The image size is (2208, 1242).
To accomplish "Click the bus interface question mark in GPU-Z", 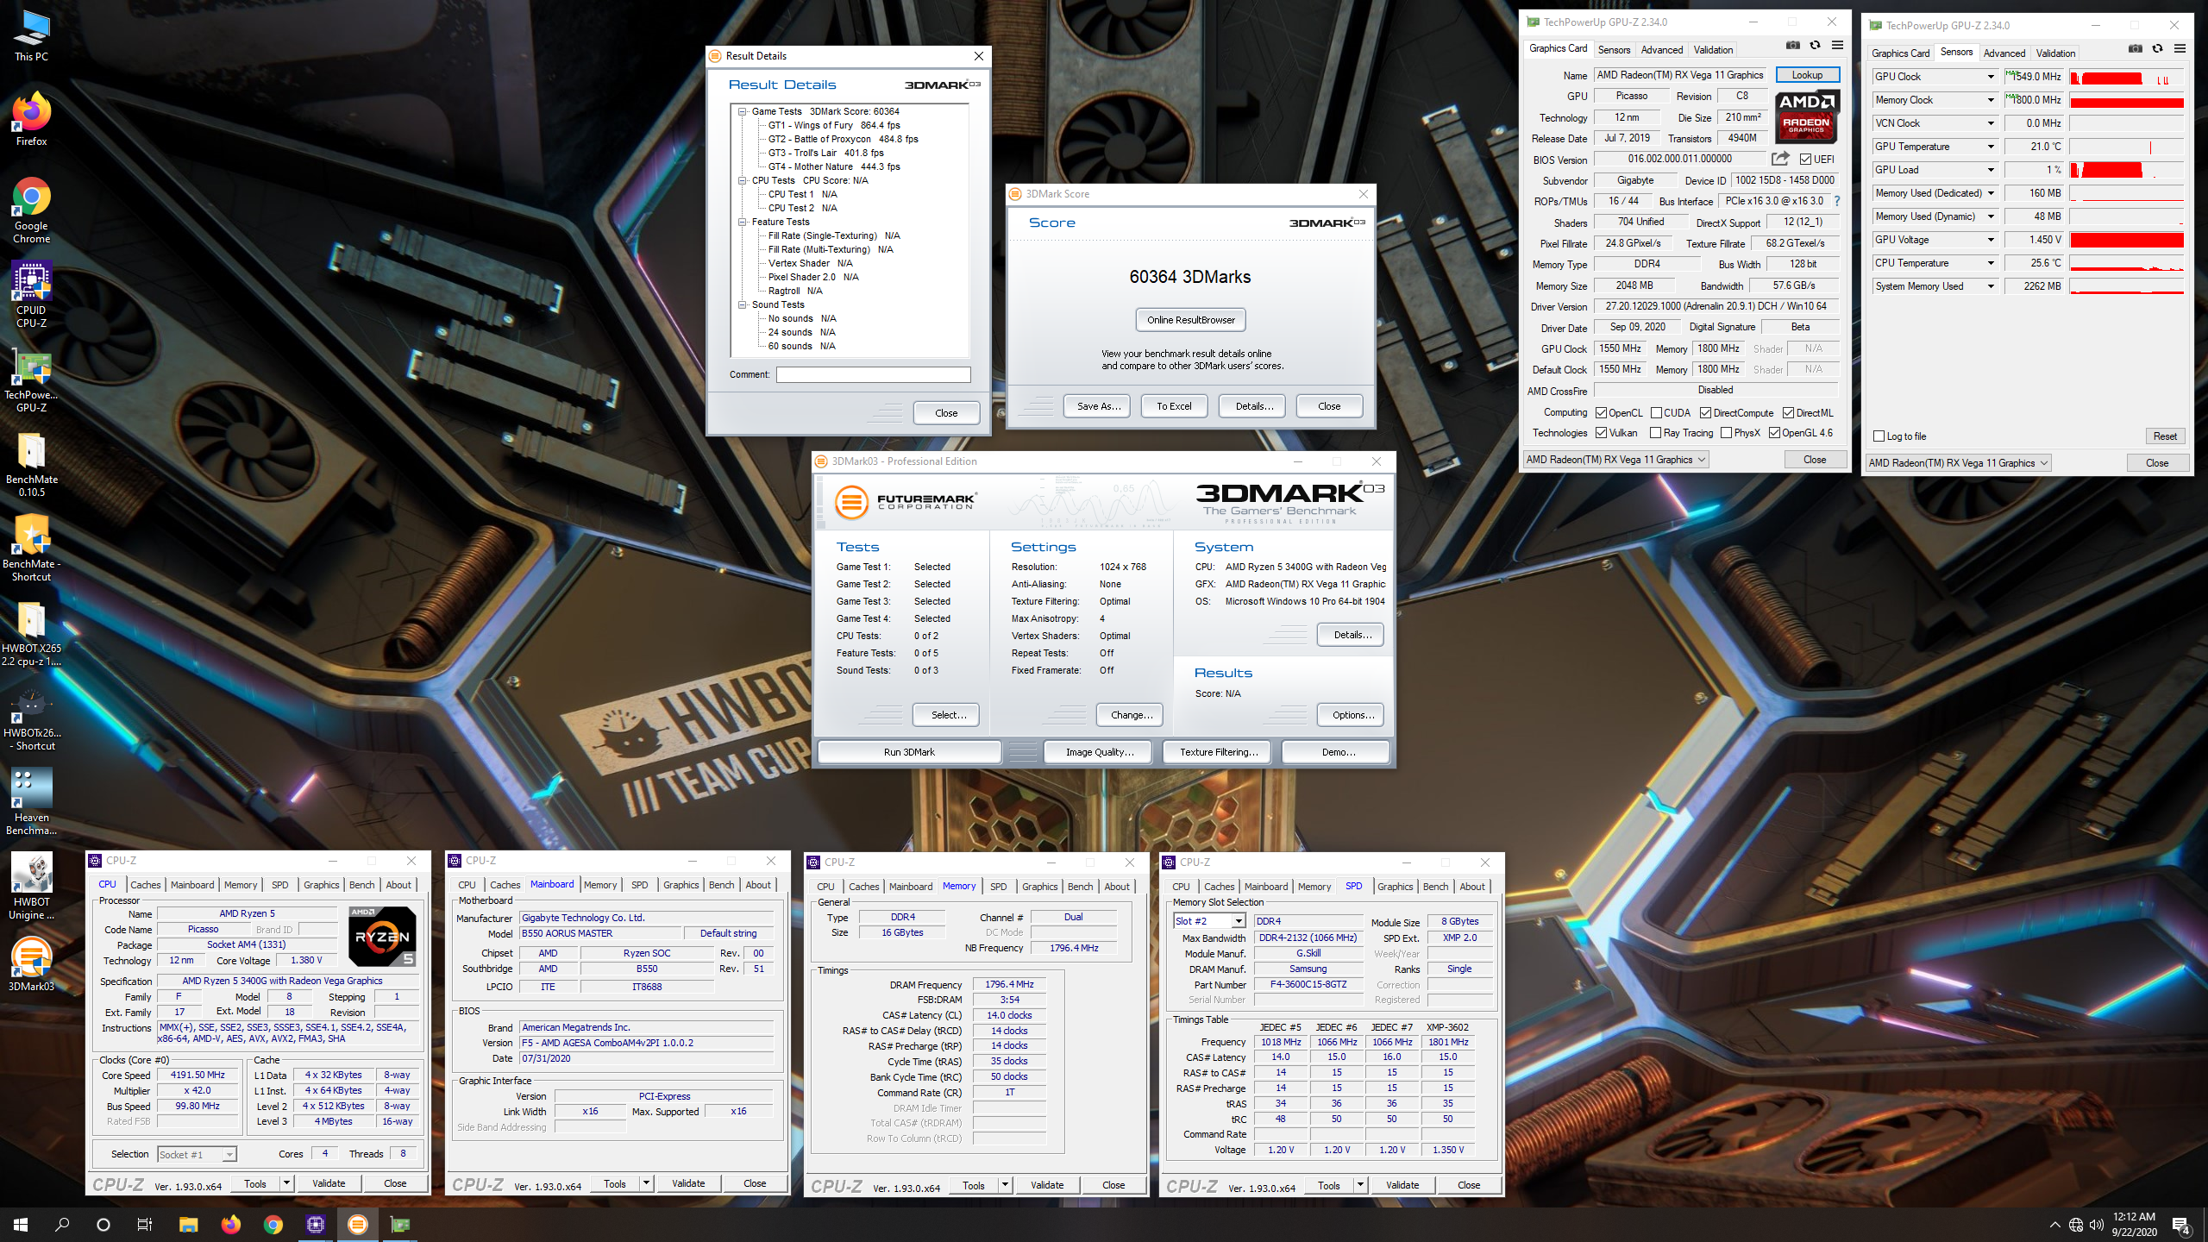I will (x=1837, y=201).
